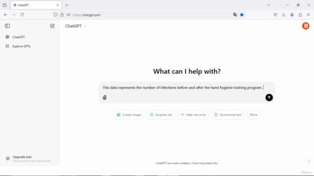Open the browser hamburger menu
The width and height of the screenshot is (314, 176).
coord(309,15)
